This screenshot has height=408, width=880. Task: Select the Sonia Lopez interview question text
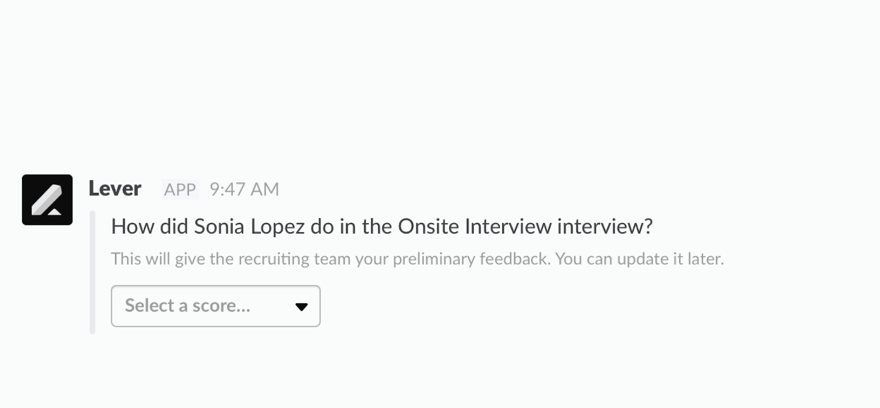[x=382, y=226]
